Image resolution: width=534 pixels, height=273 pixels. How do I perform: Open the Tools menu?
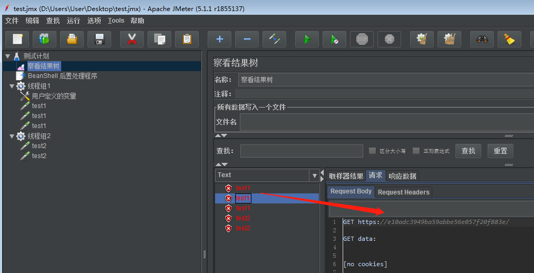[x=116, y=21]
